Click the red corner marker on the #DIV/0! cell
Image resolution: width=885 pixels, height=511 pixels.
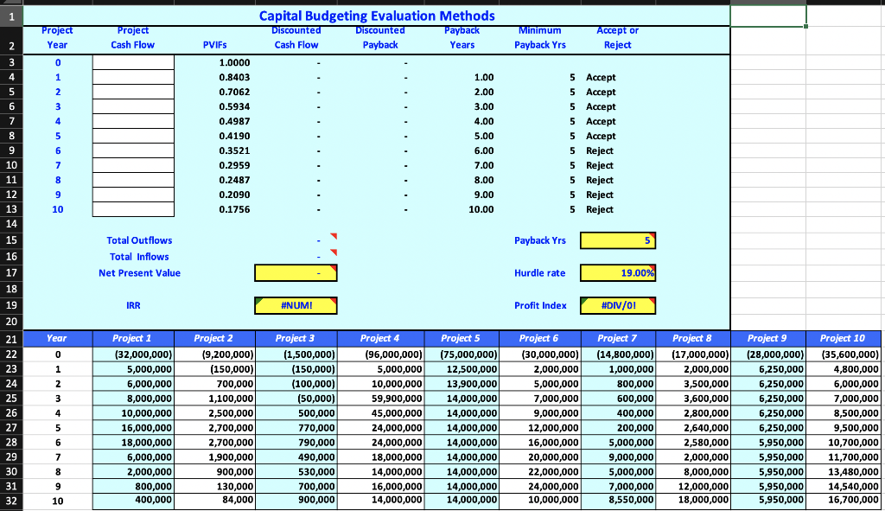point(653,300)
